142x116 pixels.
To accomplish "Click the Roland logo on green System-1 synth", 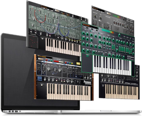I will 131,57.
